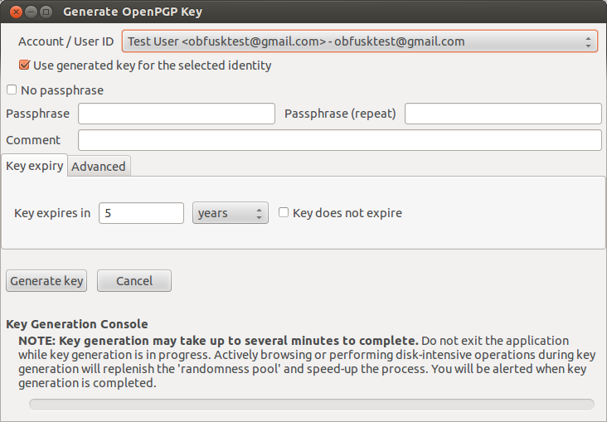Click the Account / User ID dropdown arrows
This screenshot has height=422, width=607.
[588, 41]
